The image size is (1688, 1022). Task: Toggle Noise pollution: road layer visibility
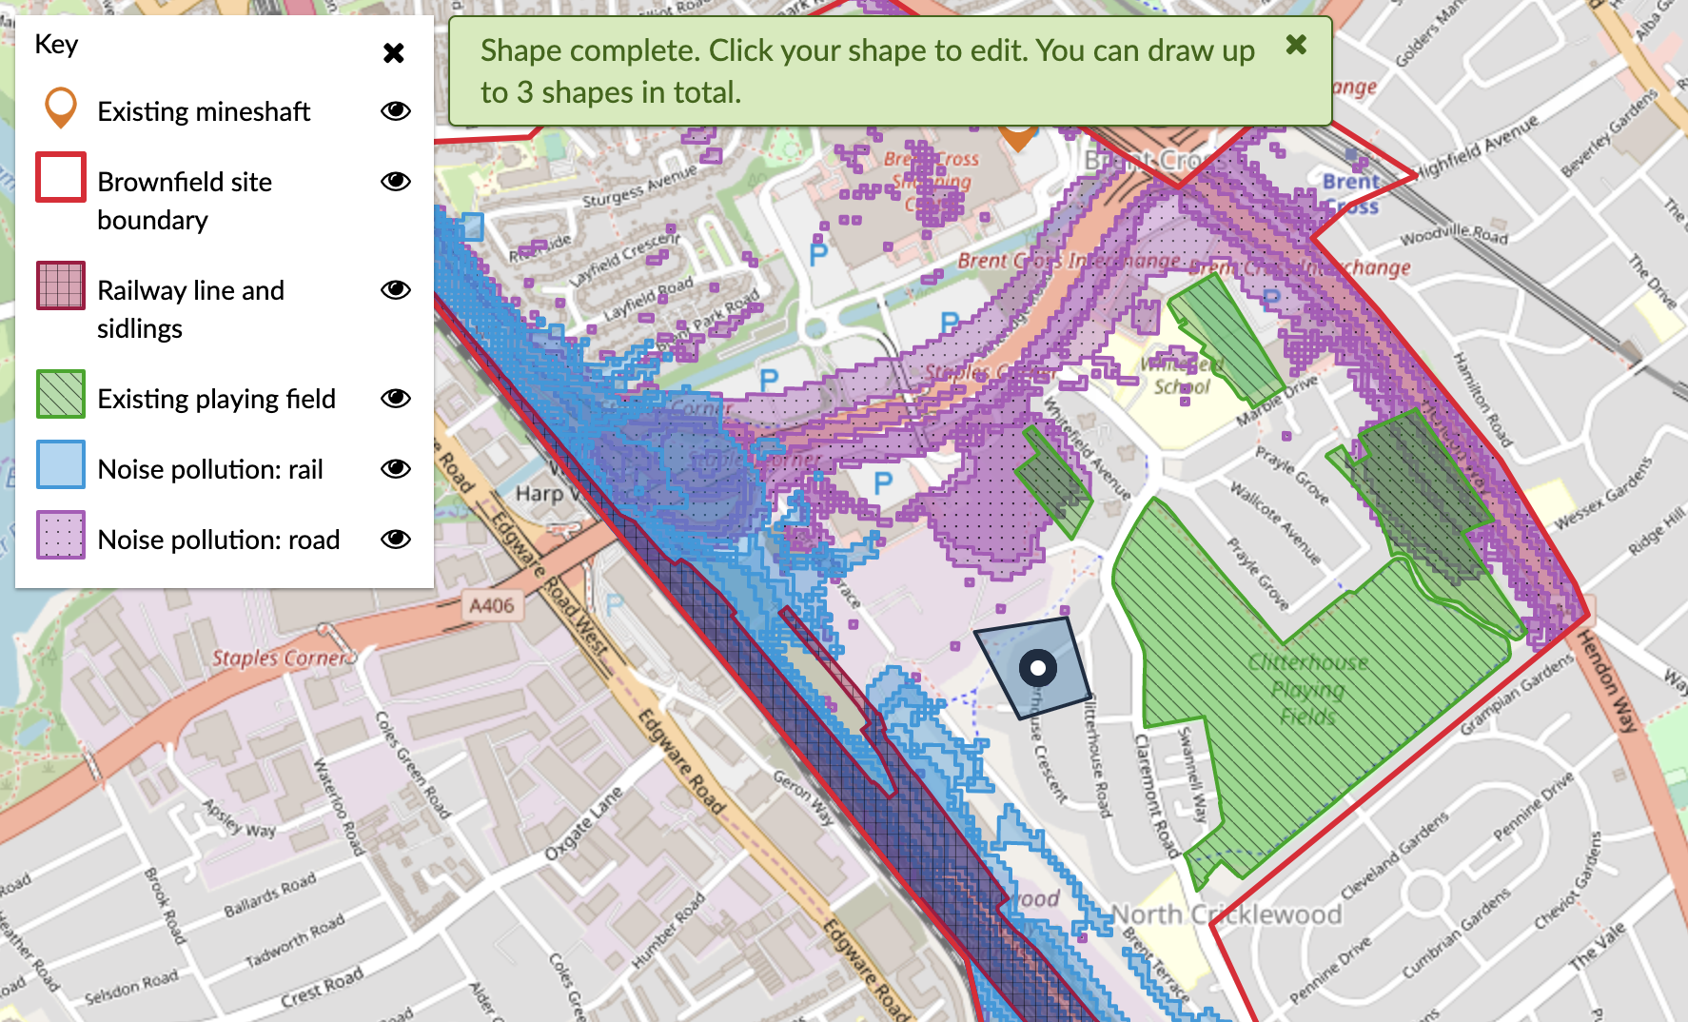click(x=395, y=540)
